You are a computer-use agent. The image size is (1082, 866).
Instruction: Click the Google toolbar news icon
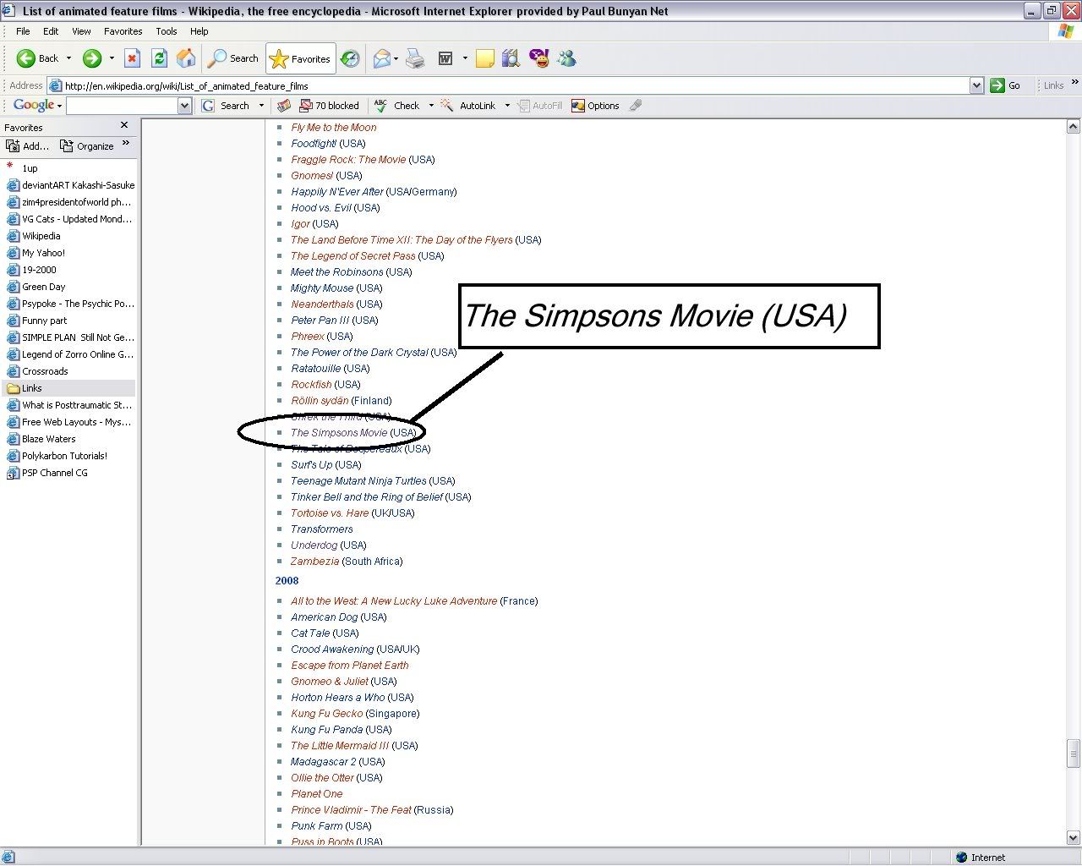(284, 106)
